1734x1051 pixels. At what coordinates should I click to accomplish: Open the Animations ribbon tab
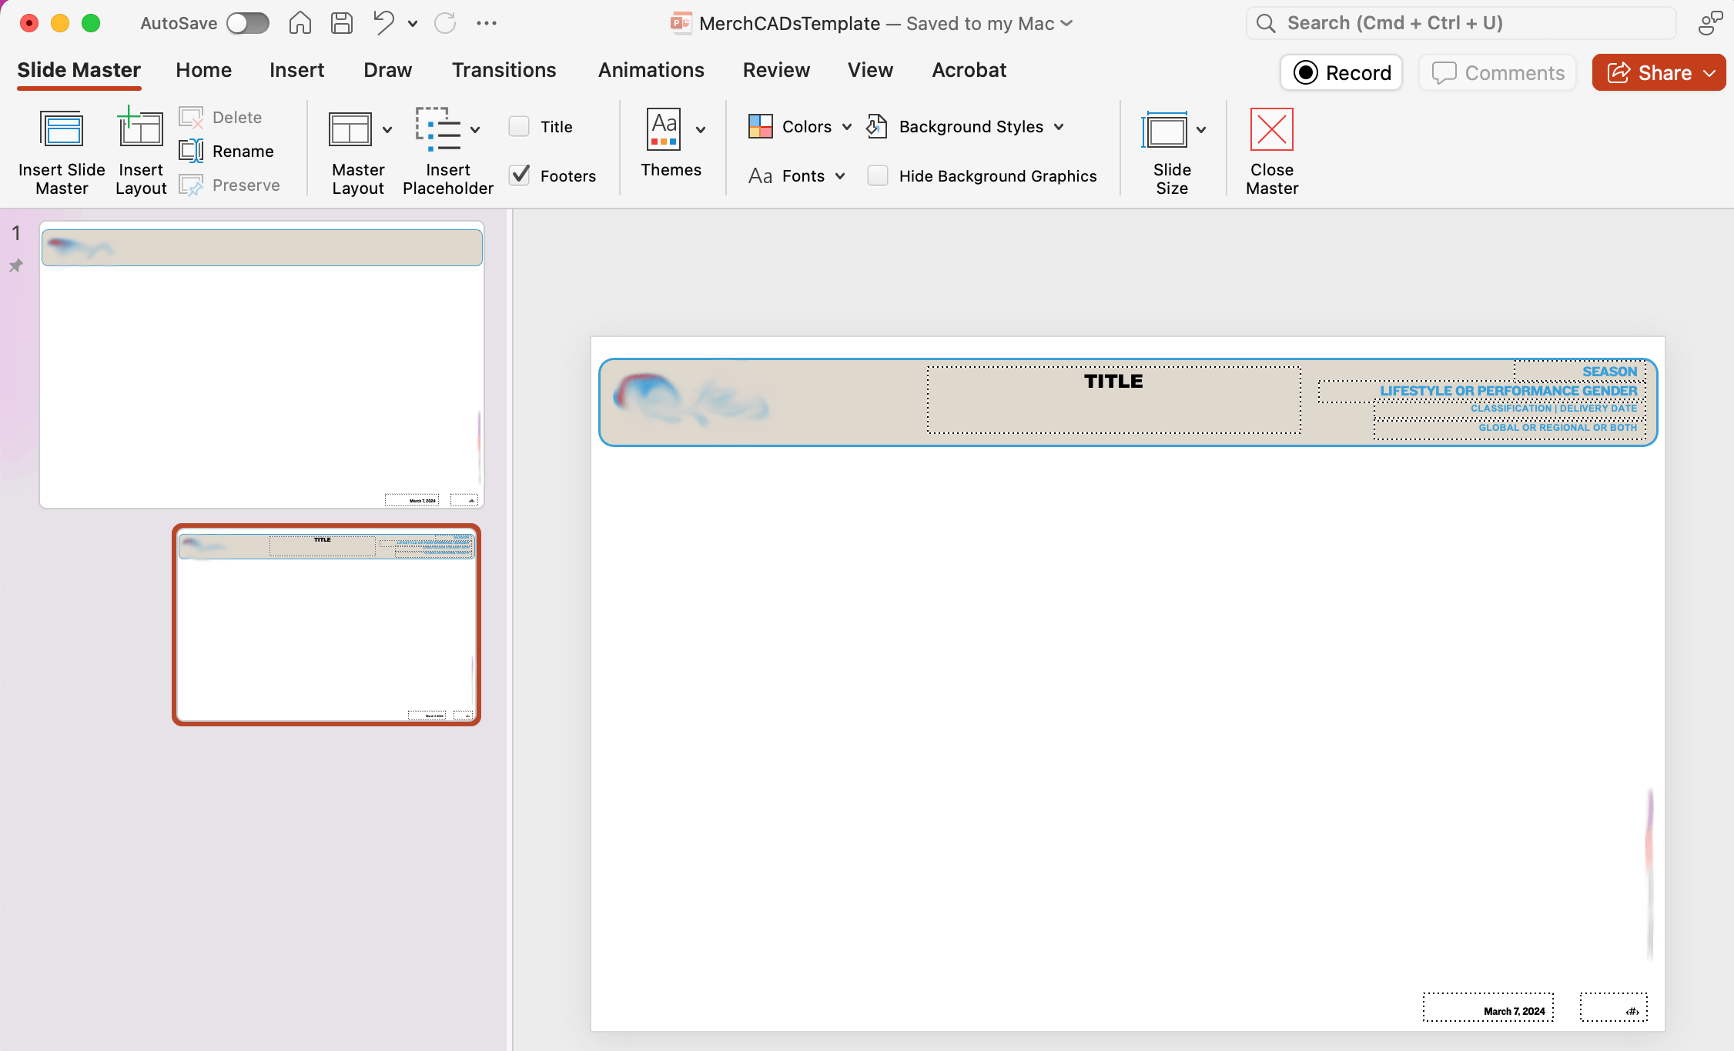pyautogui.click(x=651, y=70)
